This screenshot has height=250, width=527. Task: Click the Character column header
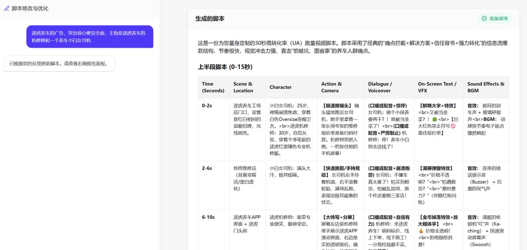pyautogui.click(x=292, y=87)
